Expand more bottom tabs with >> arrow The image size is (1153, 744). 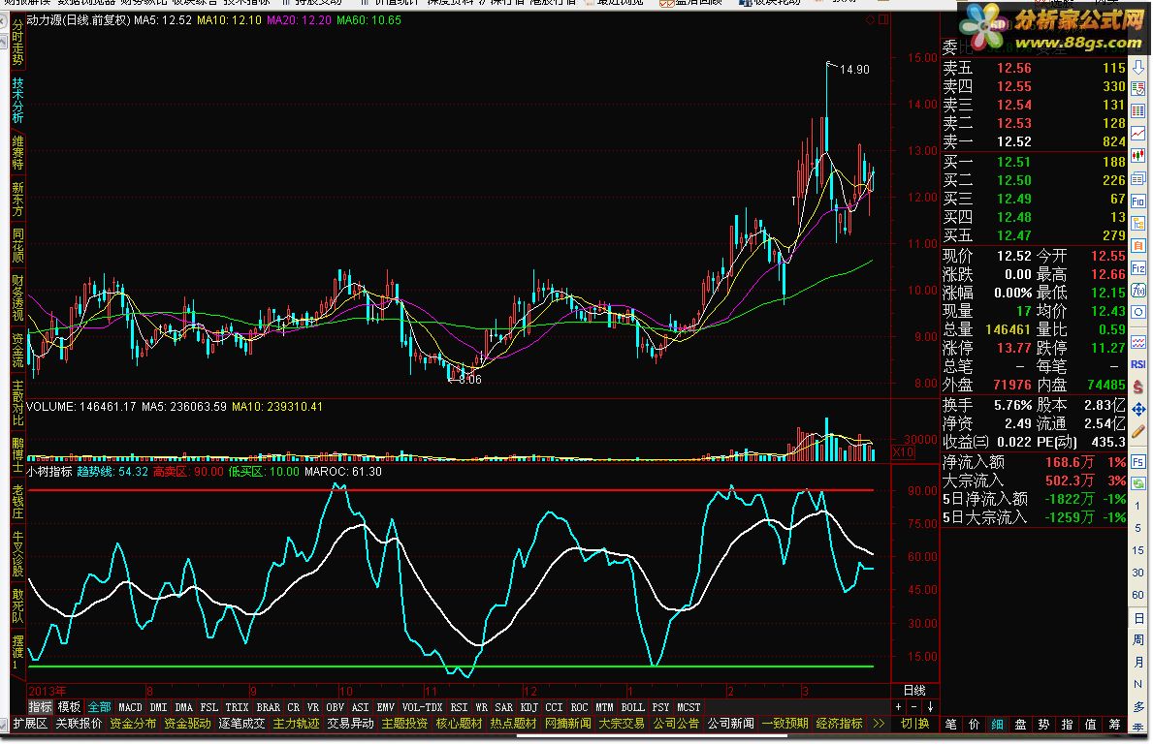coord(878,724)
